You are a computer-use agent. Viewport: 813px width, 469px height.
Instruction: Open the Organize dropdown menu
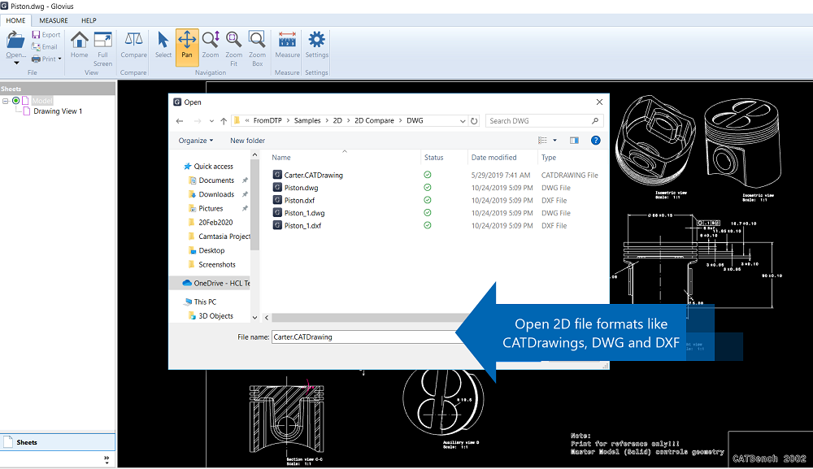pyautogui.click(x=195, y=141)
